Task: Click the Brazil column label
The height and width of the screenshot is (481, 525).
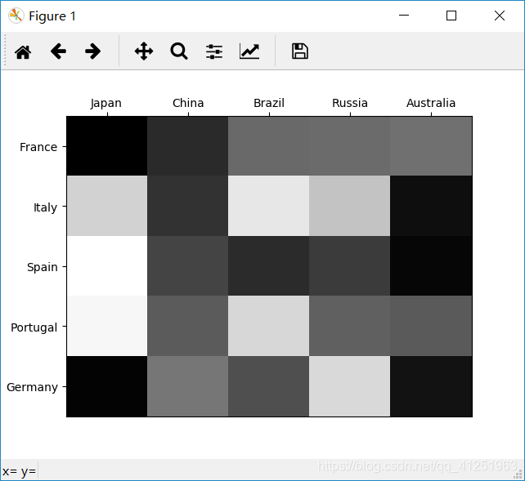Action: point(269,103)
